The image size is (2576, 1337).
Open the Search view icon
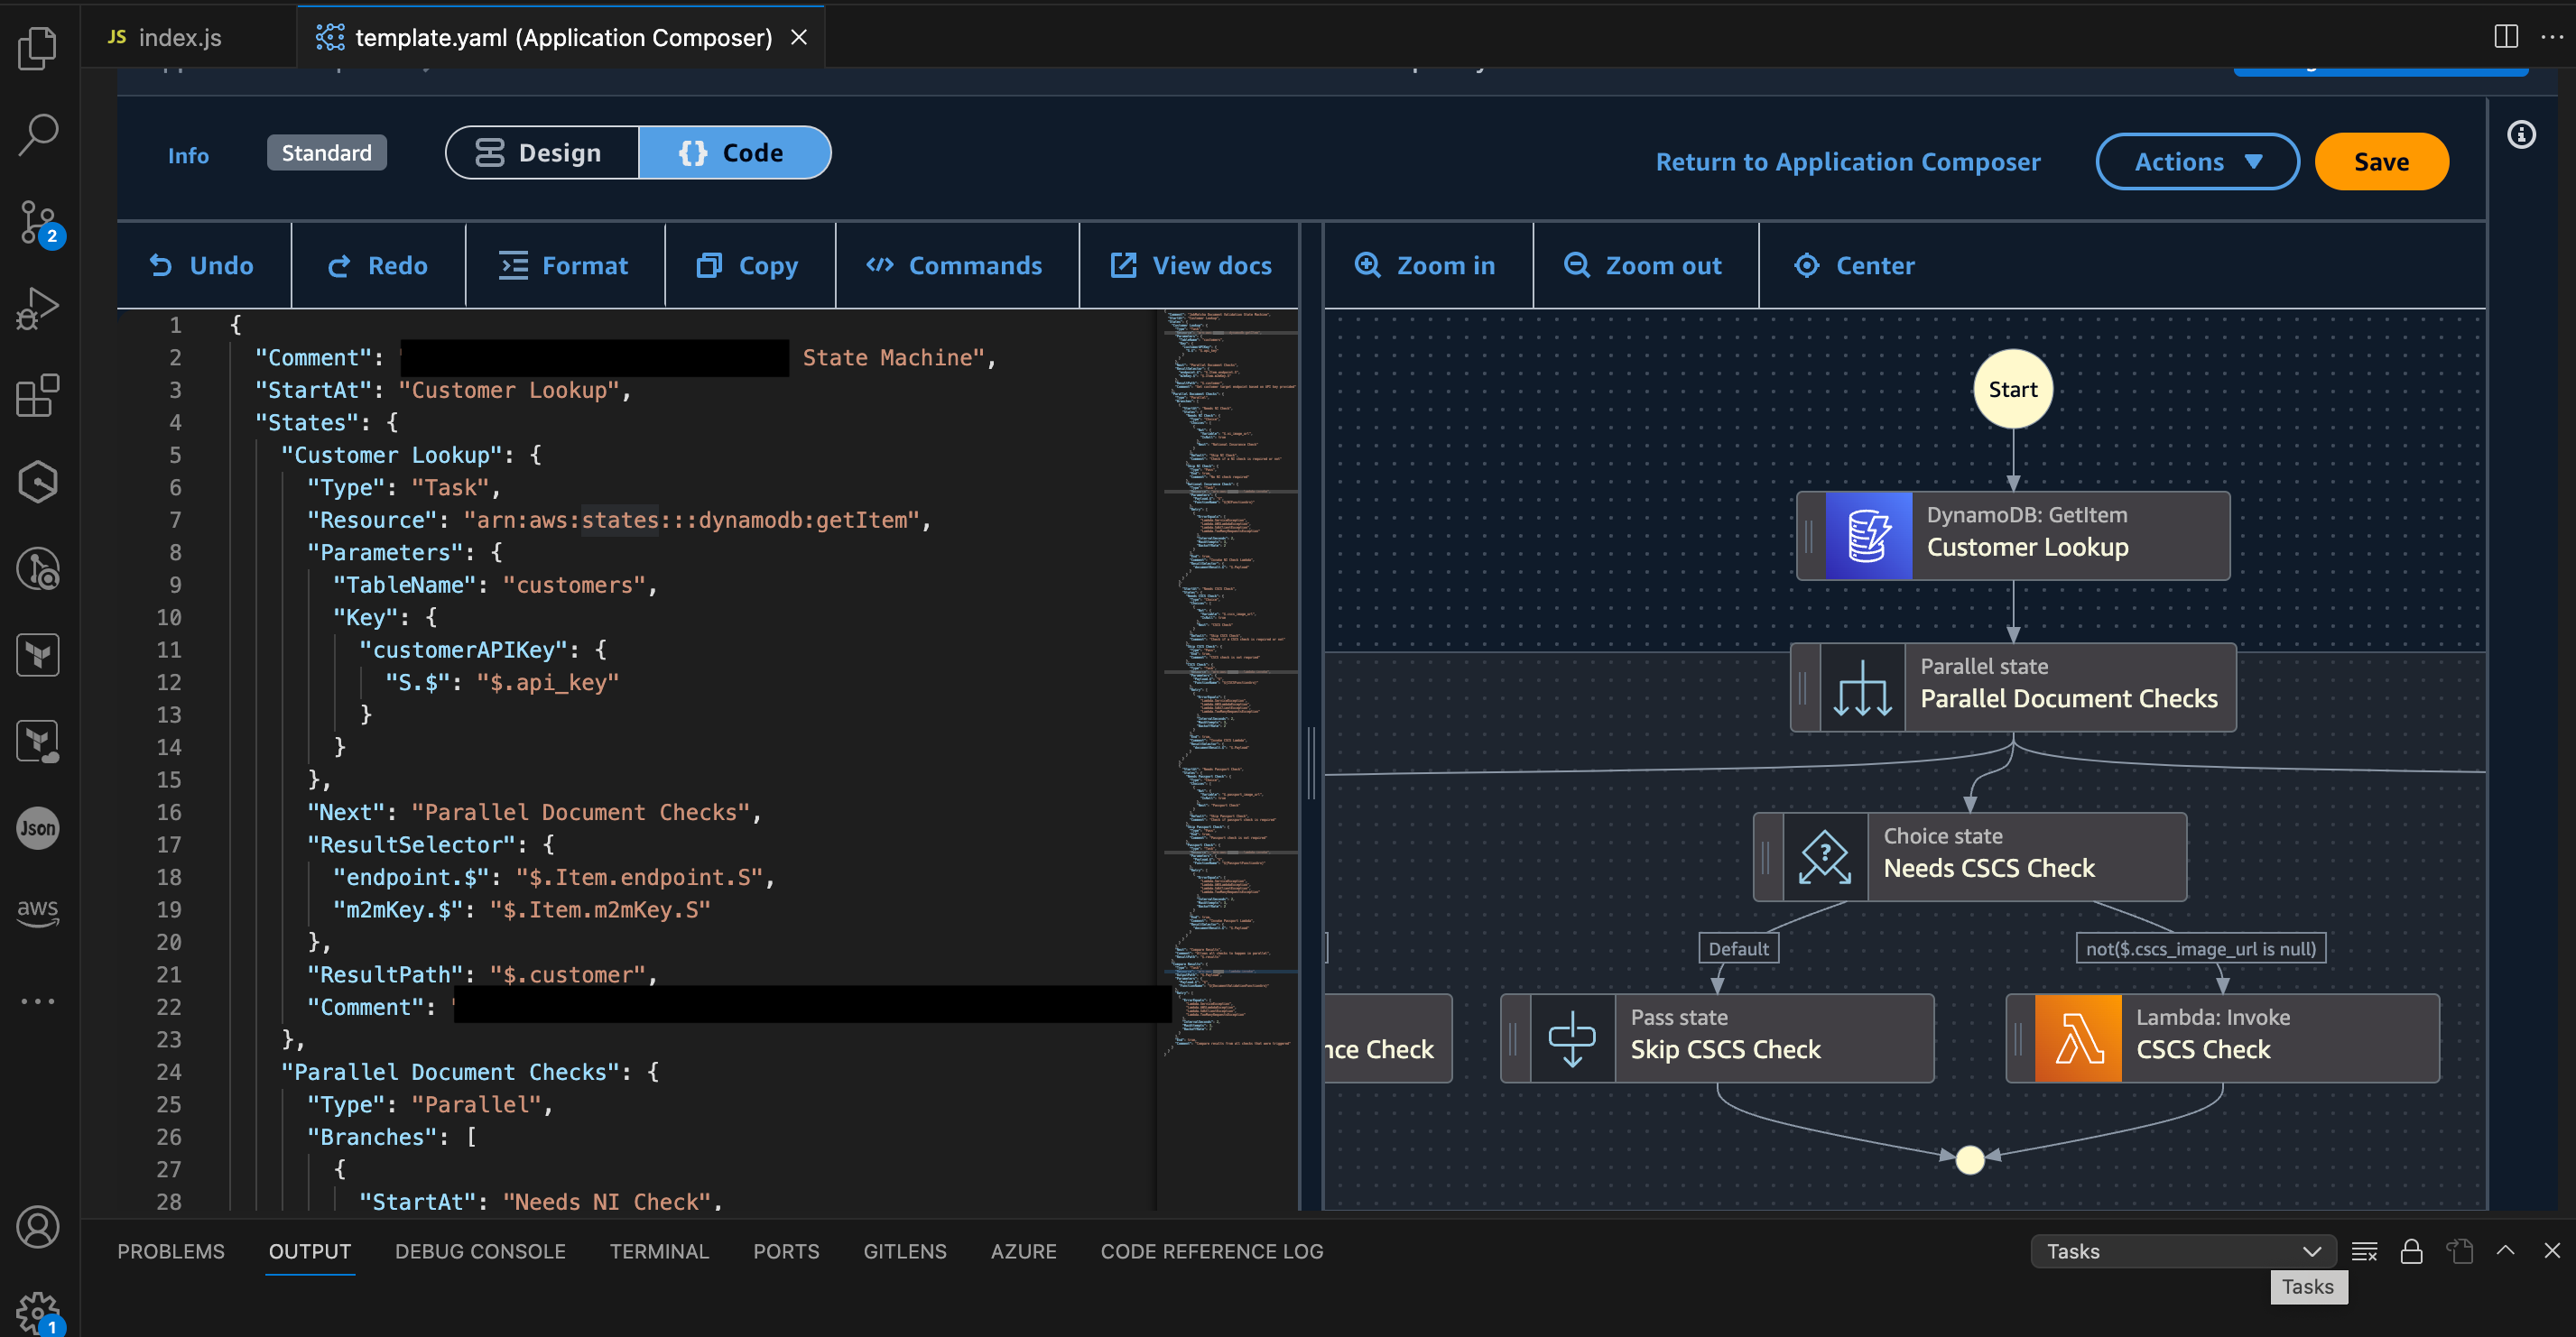coord(38,134)
